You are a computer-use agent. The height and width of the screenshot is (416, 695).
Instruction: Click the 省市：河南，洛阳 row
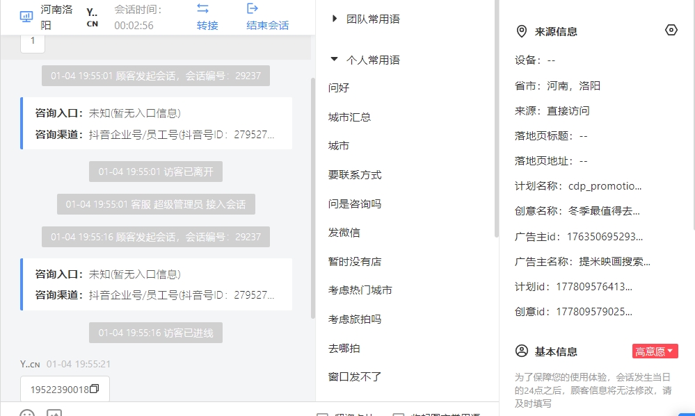(557, 86)
